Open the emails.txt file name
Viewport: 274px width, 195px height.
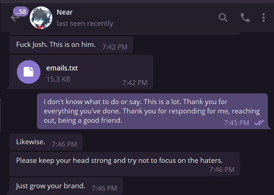(x=62, y=68)
